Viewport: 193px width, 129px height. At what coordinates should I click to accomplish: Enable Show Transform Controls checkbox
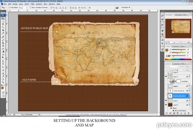[x=31, y=8]
